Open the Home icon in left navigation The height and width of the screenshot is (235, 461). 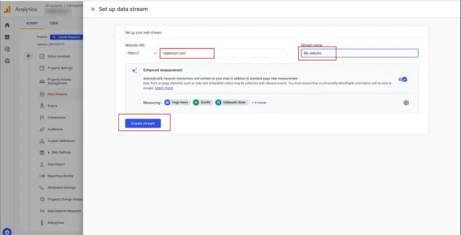pos(7,25)
